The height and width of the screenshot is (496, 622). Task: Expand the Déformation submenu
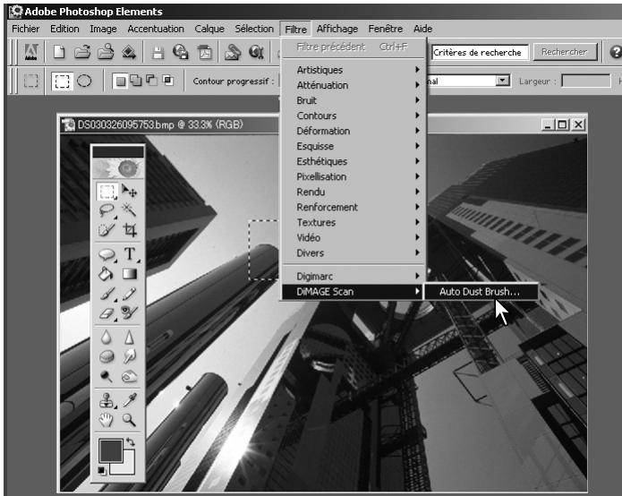click(x=353, y=131)
